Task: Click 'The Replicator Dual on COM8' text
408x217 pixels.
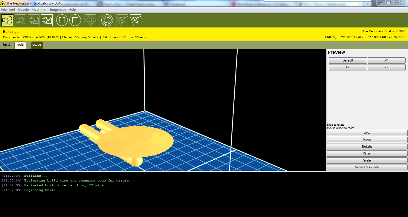Action: click(x=384, y=31)
